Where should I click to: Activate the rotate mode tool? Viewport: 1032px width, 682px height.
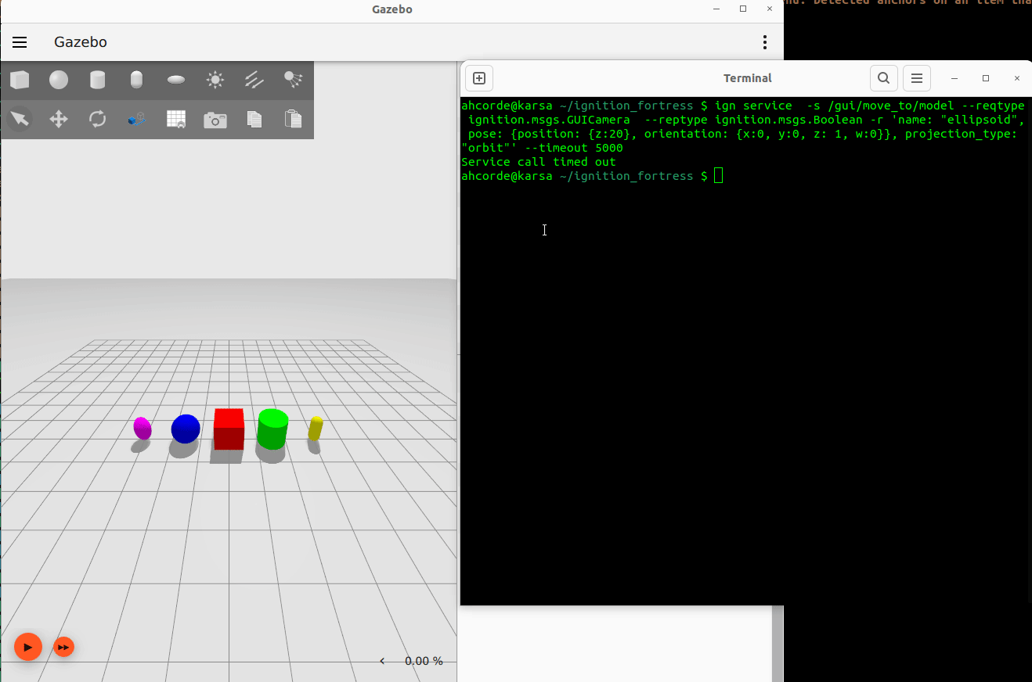(x=97, y=119)
